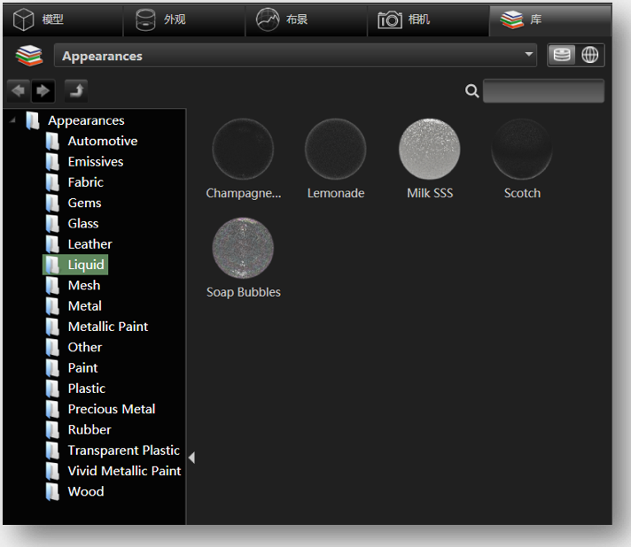The image size is (631, 547).
Task: Open the Paint folder
Action: [82, 367]
